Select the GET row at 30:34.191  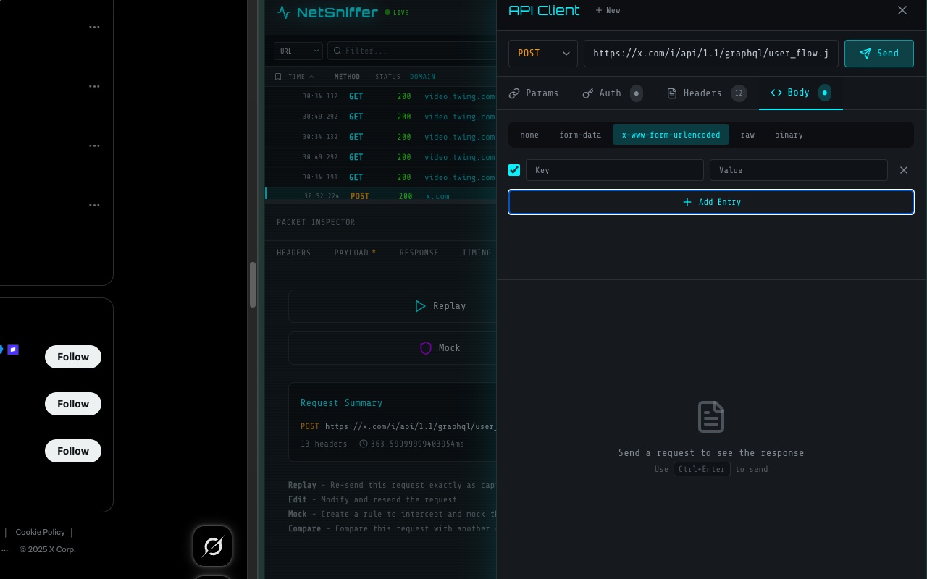tap(381, 177)
